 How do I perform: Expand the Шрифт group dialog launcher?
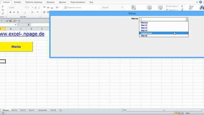[x=40, y=17]
